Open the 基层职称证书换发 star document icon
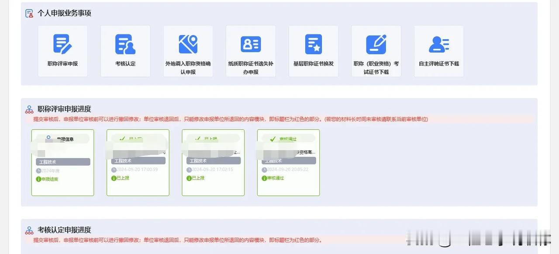Viewport: 559px width, 254px height. 314,44
